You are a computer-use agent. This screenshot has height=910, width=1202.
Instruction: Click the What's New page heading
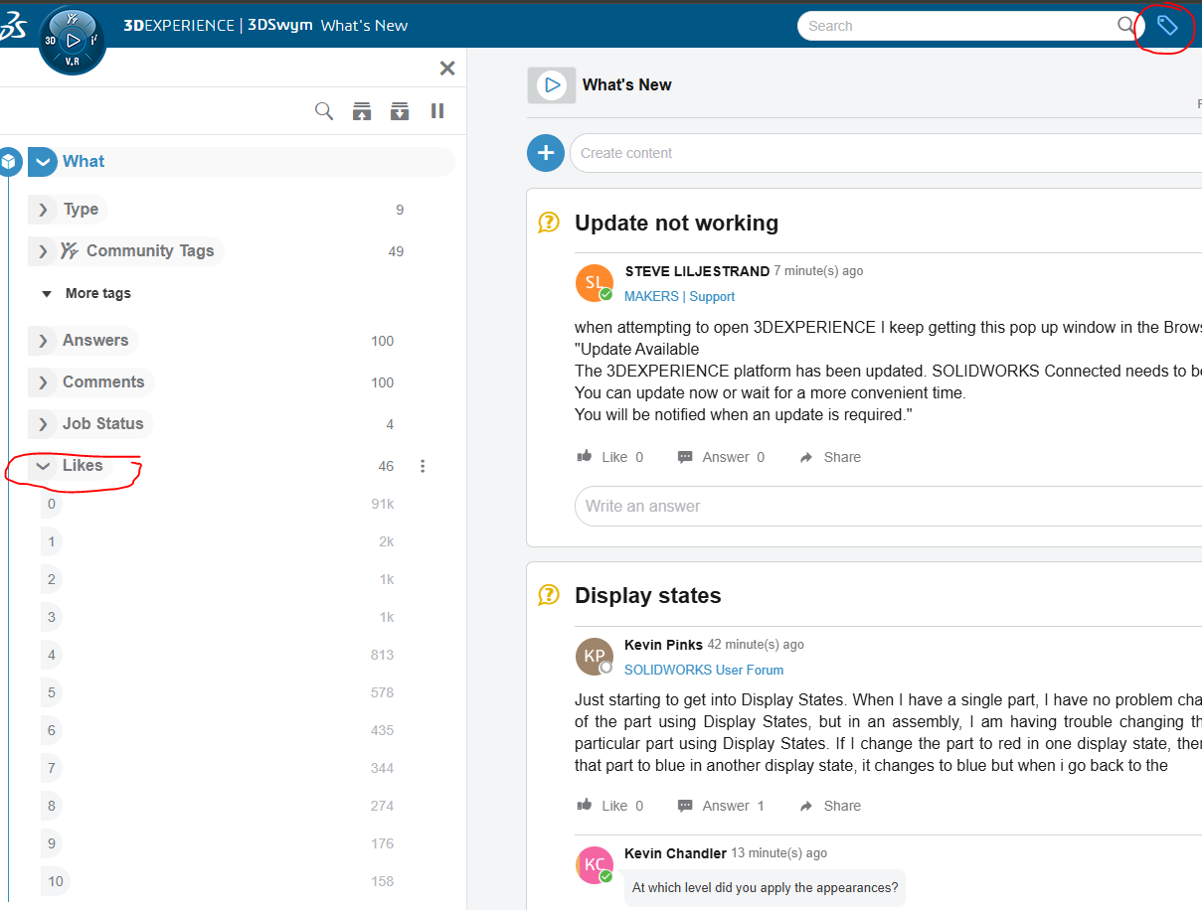point(627,84)
